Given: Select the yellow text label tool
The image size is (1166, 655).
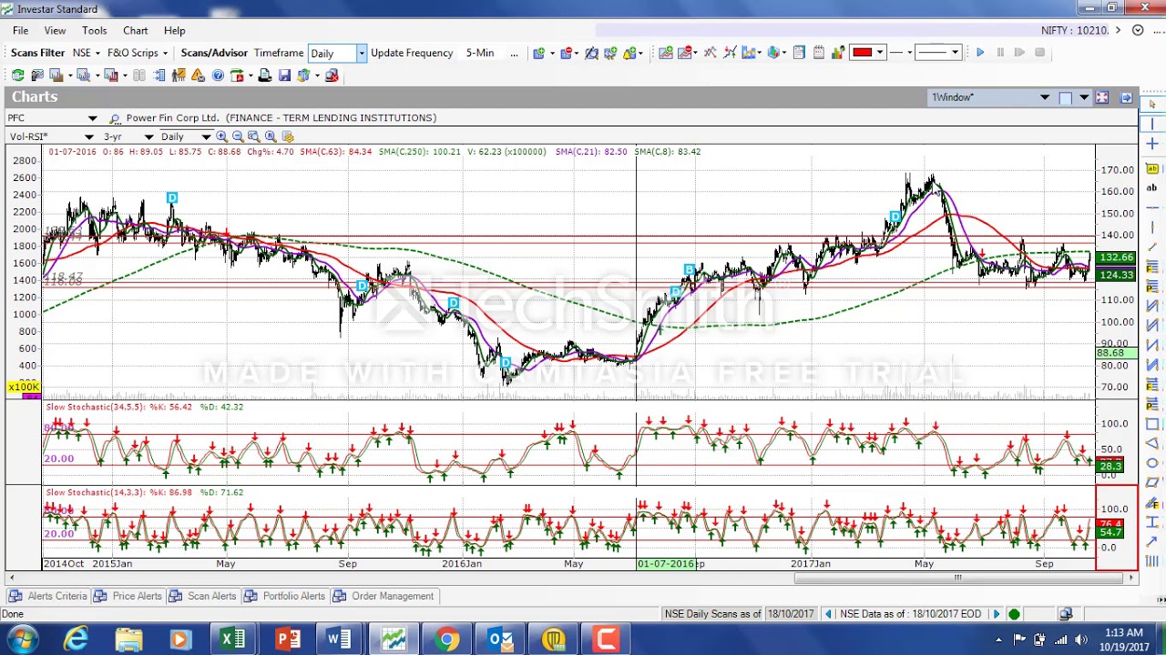Looking at the screenshot, I should point(1151,169).
